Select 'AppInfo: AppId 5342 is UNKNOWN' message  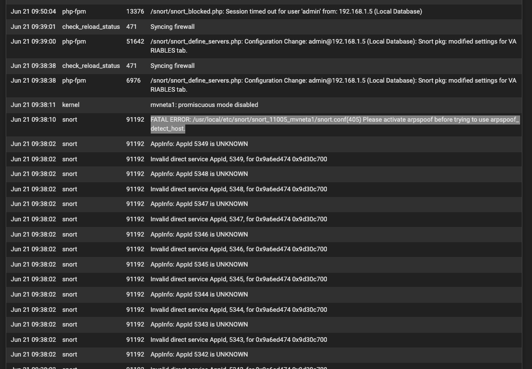point(199,354)
